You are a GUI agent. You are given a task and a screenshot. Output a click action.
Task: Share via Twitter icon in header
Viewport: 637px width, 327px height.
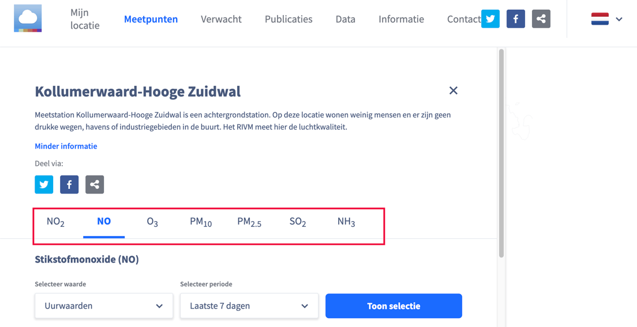[490, 19]
